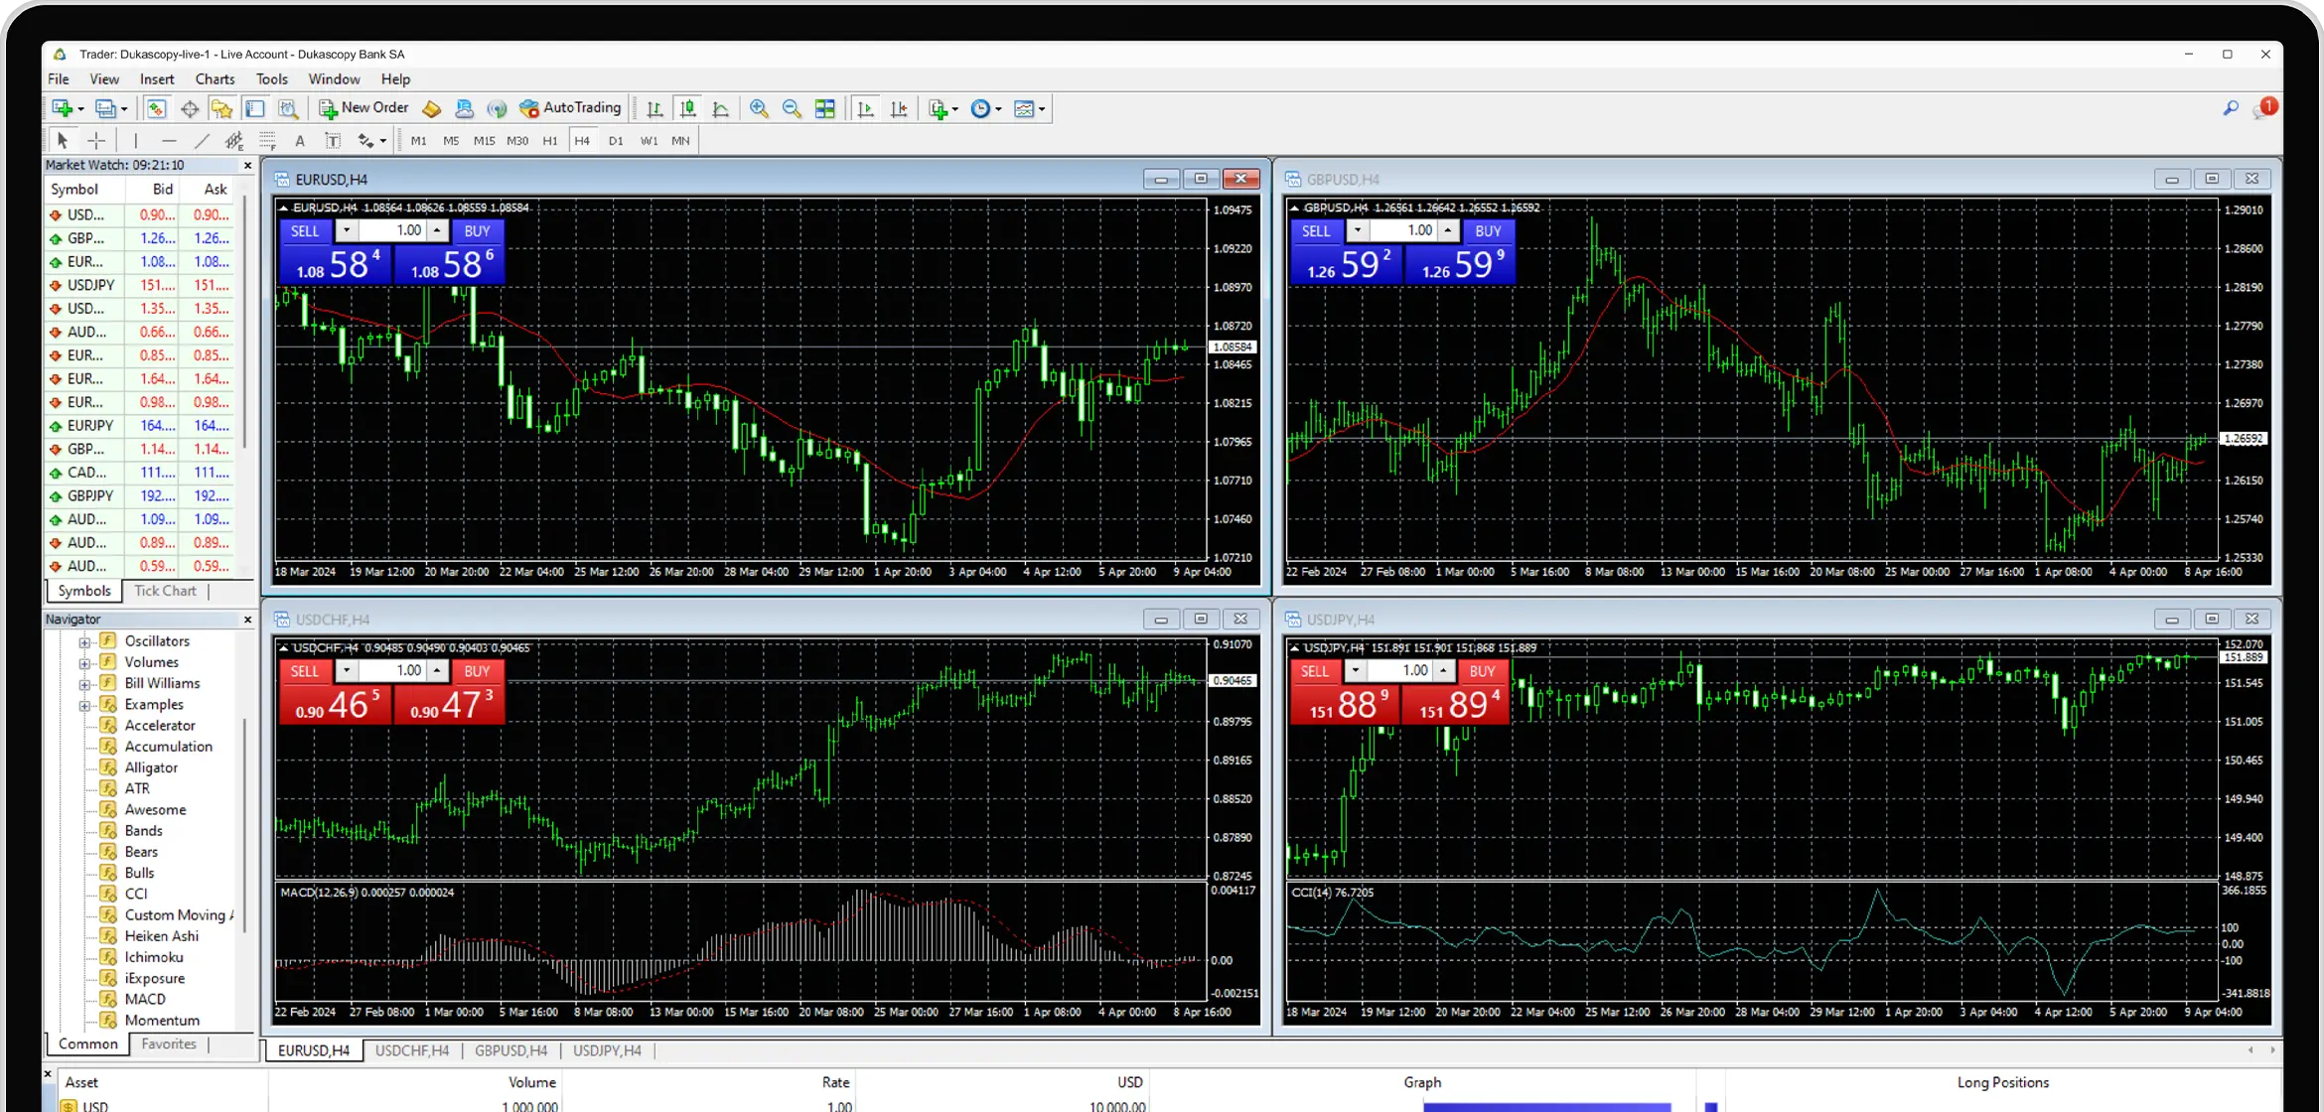The width and height of the screenshot is (2324, 1112).
Task: Click the crosshair cursor tool
Action: pyautogui.click(x=95, y=139)
